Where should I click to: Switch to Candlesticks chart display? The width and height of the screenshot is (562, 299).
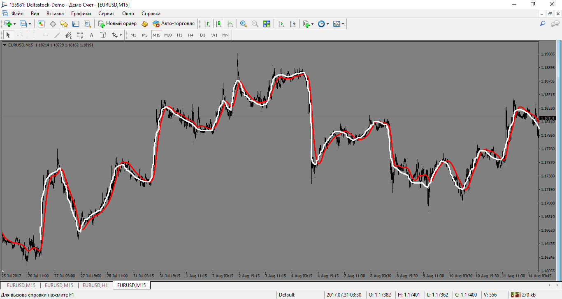coord(218,24)
